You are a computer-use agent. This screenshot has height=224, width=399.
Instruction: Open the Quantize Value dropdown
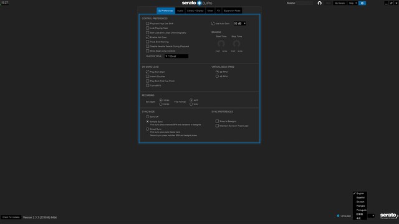click(176, 56)
